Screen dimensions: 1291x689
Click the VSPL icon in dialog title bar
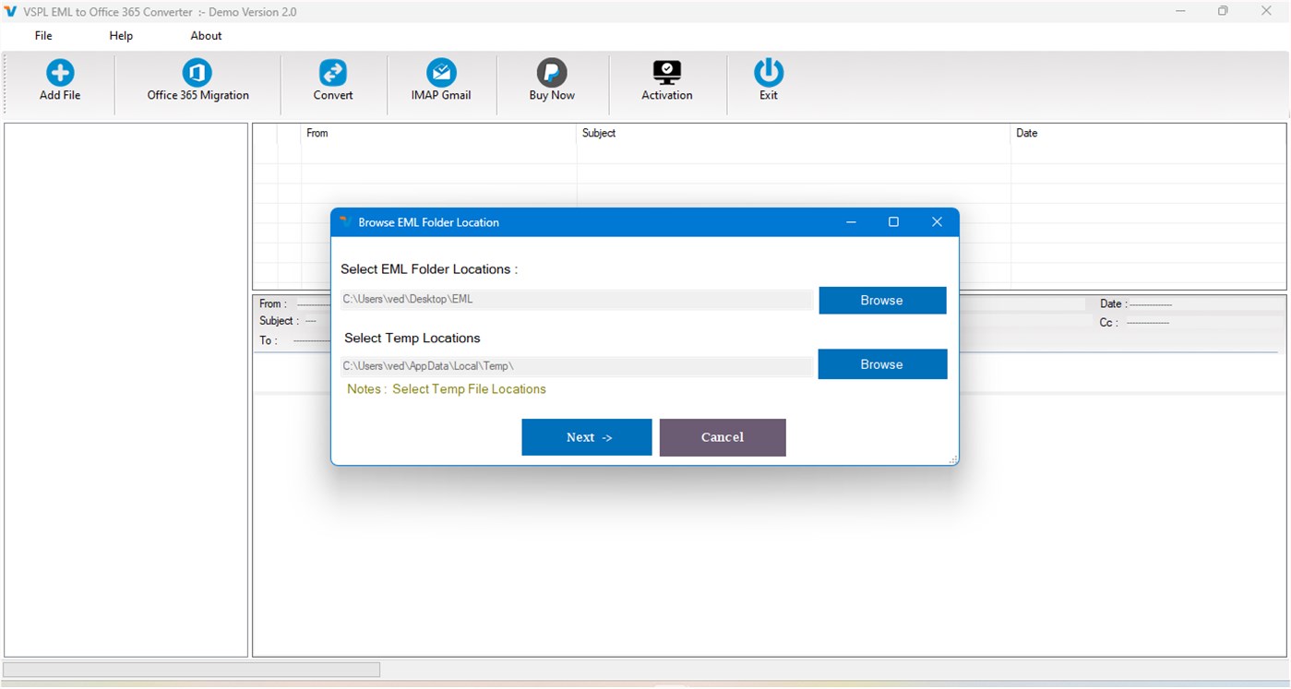[x=345, y=221]
